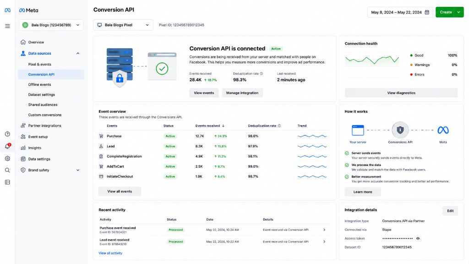Click the AddToCart row cart icon

101,166
